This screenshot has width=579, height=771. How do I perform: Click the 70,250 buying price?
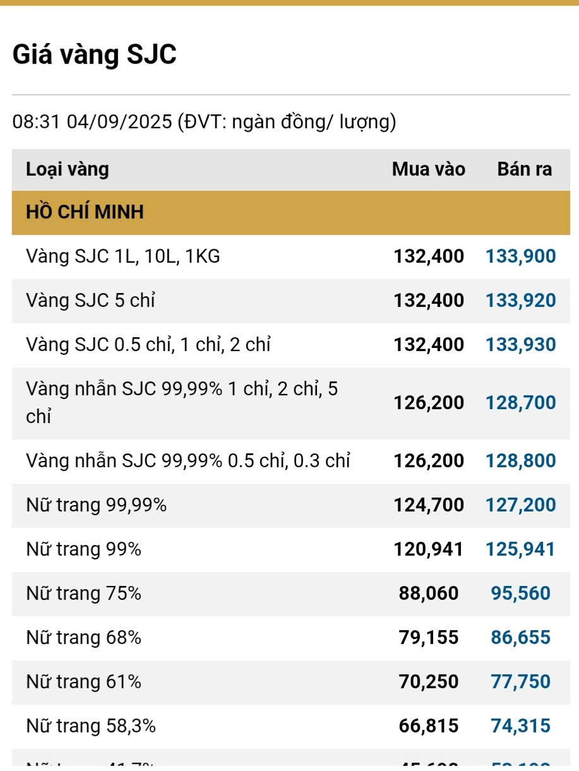(x=429, y=682)
